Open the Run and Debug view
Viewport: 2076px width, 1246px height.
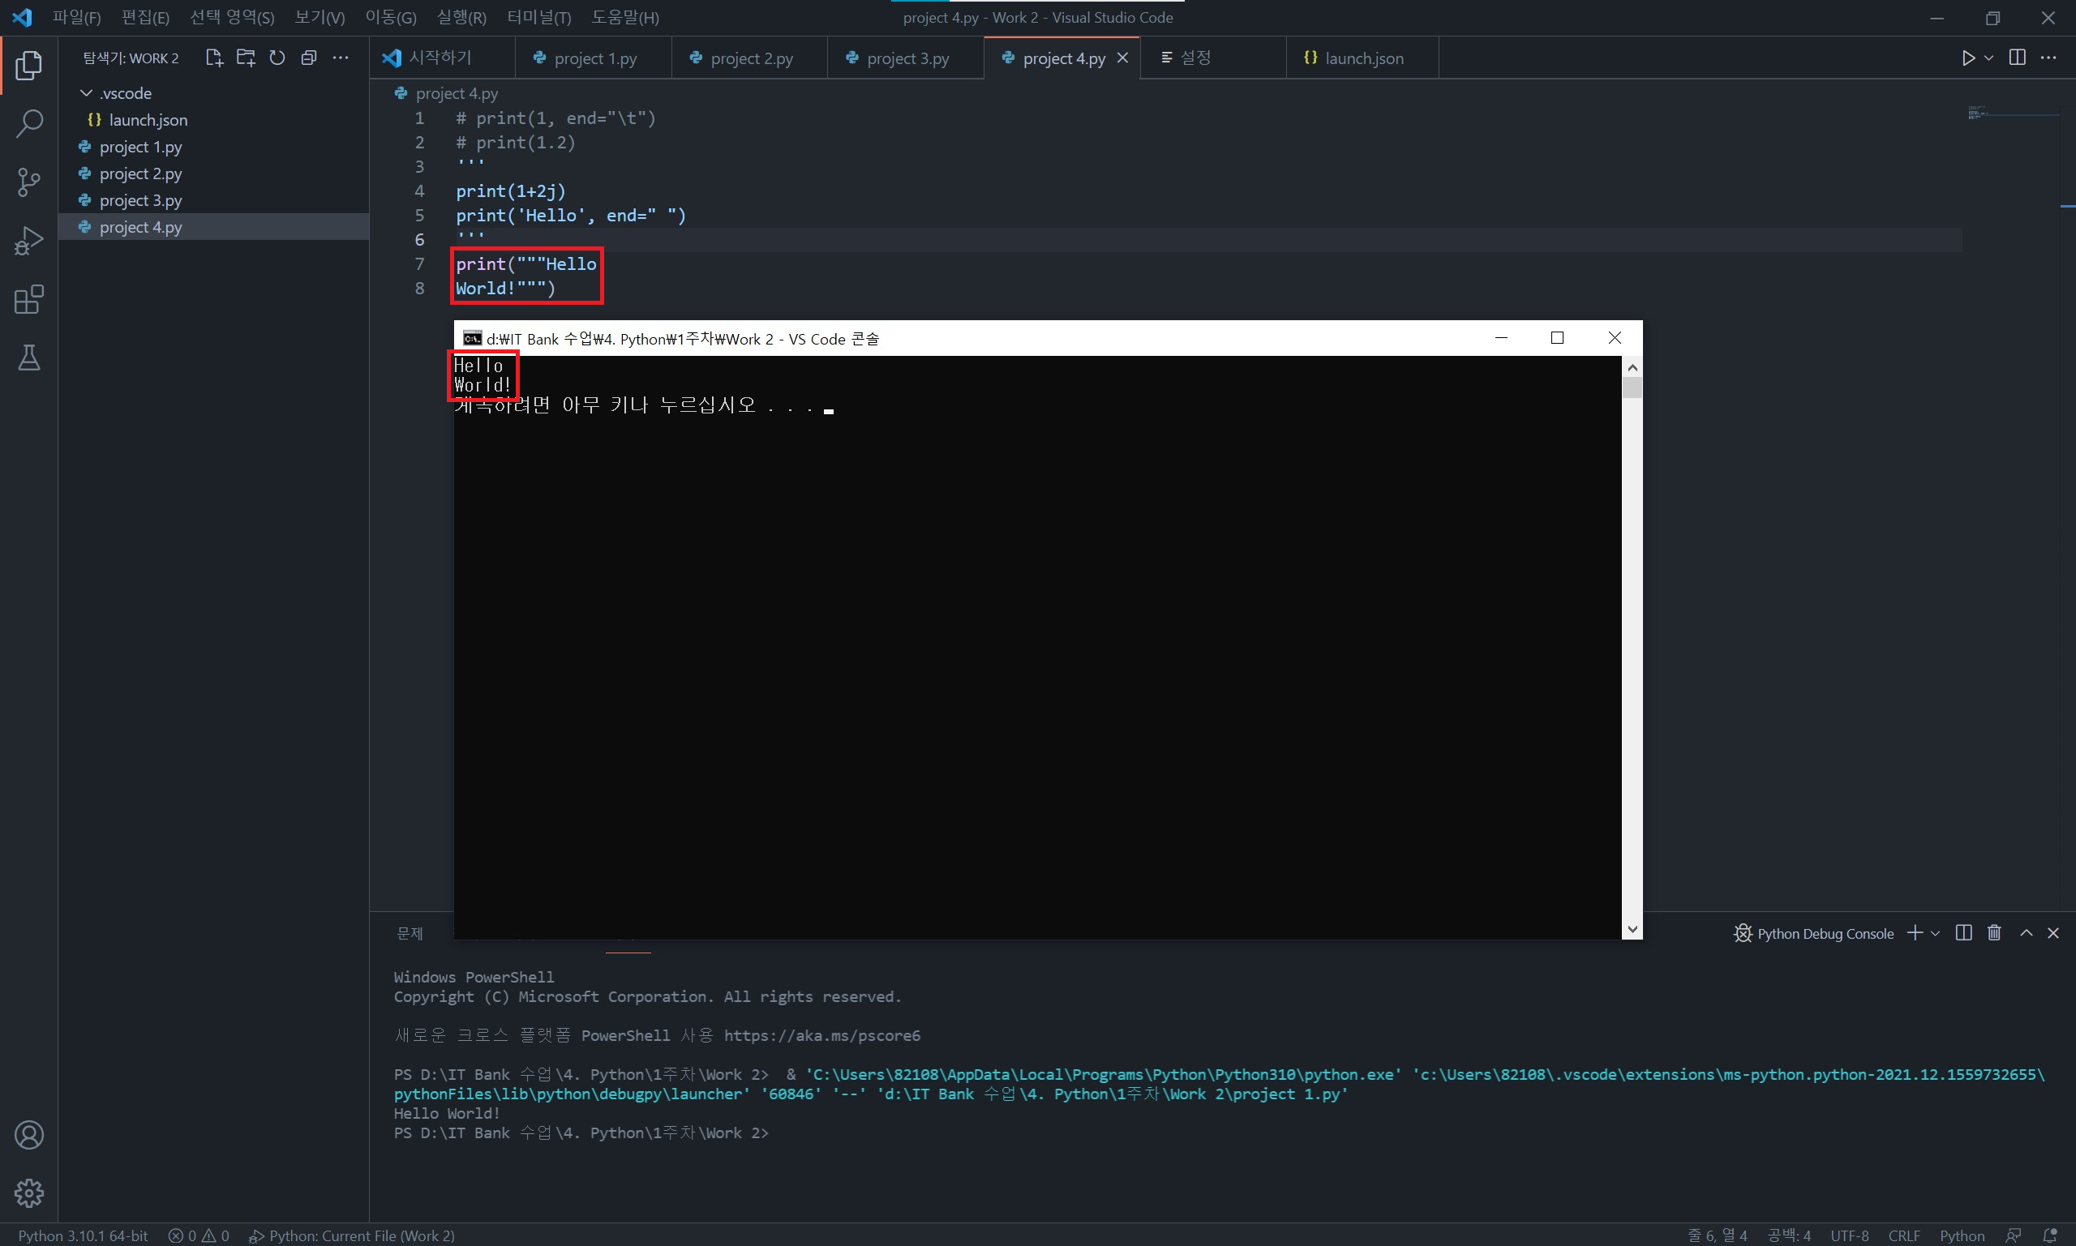pyautogui.click(x=28, y=241)
